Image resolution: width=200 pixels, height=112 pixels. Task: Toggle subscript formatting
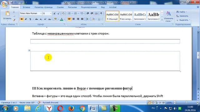41,19
